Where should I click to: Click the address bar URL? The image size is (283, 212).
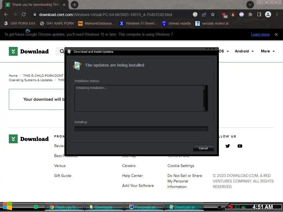pos(105,15)
